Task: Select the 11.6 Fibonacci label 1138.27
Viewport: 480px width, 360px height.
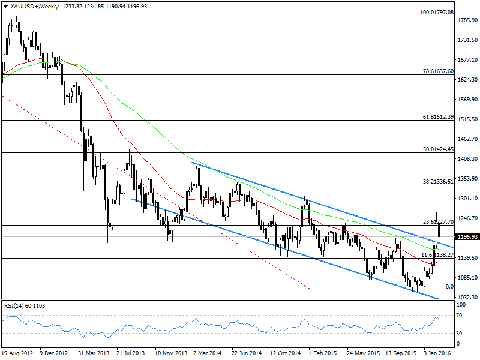Action: pos(437,255)
